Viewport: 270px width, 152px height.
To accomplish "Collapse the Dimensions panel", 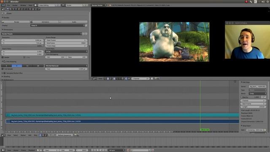I will click(x=8, y=30).
